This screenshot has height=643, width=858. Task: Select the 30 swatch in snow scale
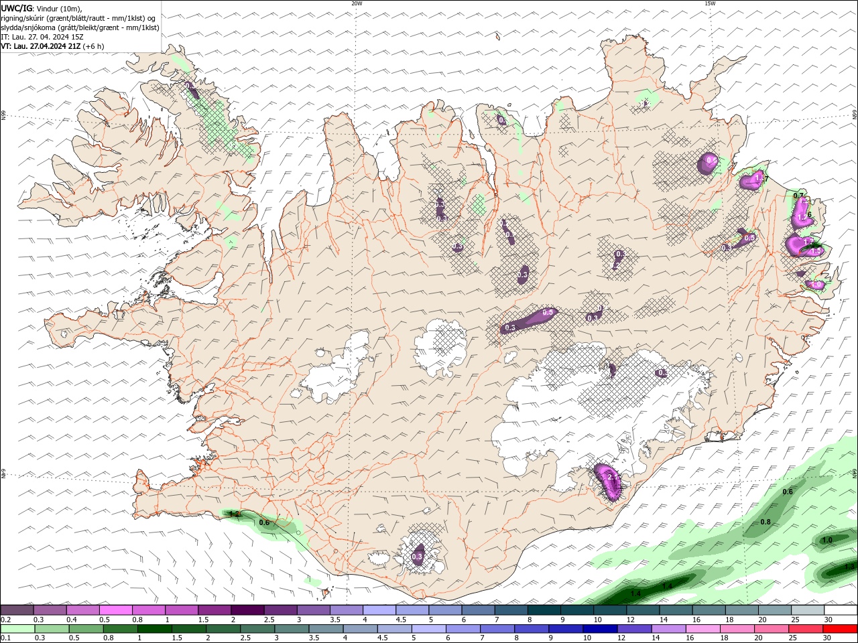(x=841, y=610)
